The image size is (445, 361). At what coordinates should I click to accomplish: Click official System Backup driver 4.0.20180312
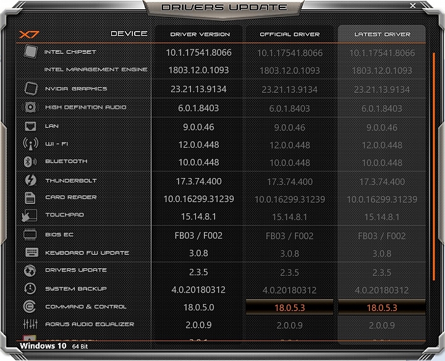coord(289,290)
